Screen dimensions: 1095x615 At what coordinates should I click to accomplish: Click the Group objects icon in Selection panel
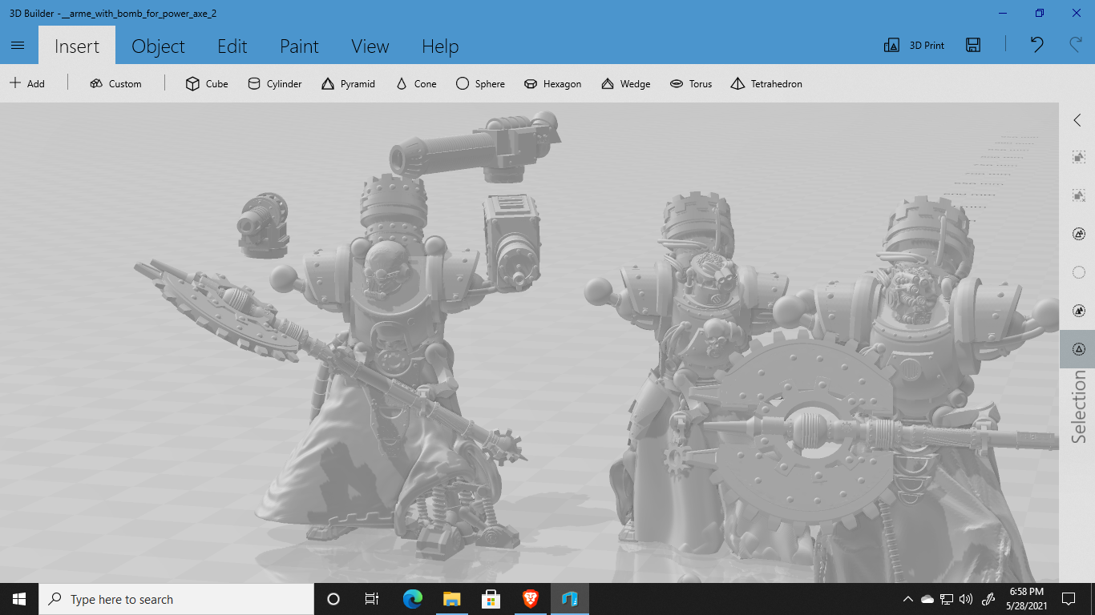[1078, 157]
